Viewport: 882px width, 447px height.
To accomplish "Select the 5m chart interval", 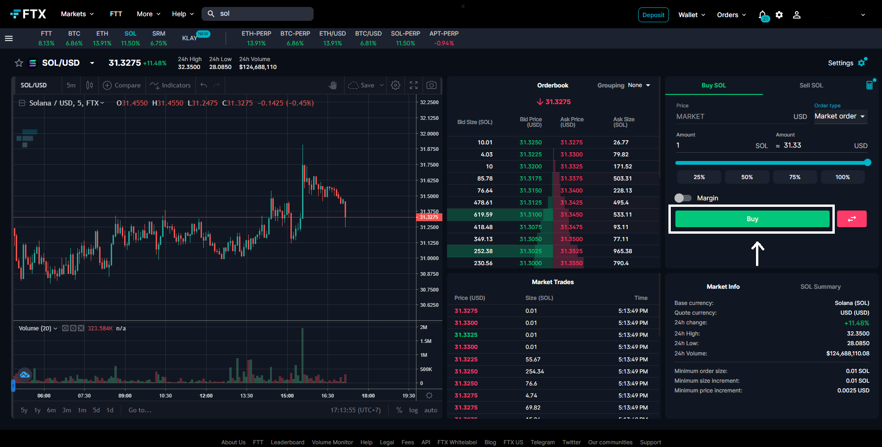I will click(71, 85).
